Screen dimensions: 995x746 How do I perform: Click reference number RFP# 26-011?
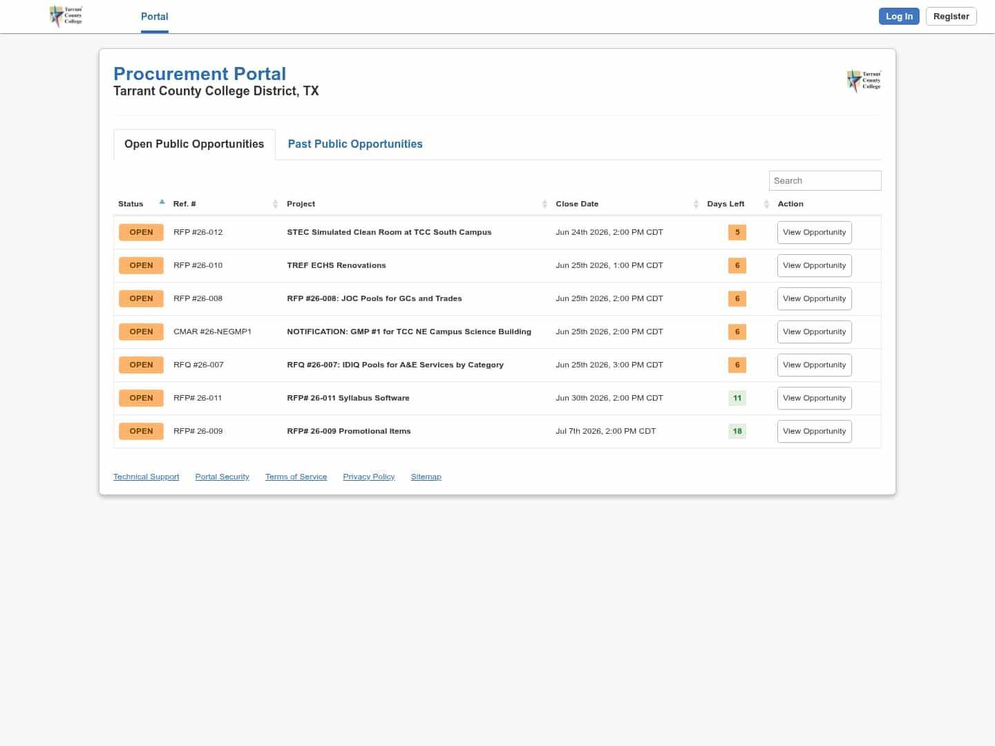coord(198,399)
